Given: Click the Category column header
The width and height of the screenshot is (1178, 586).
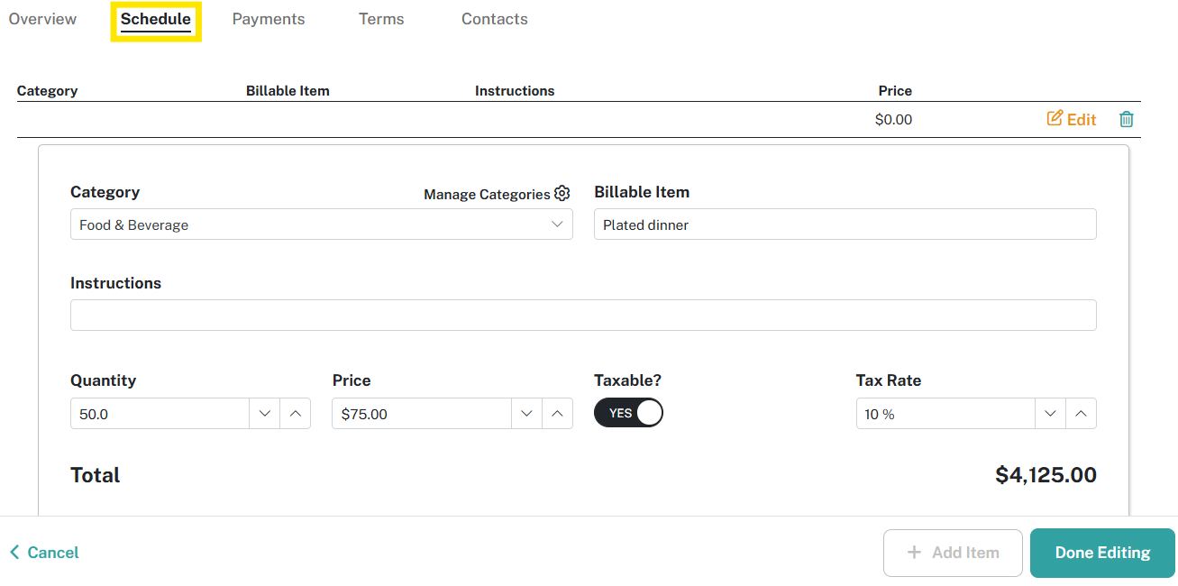Looking at the screenshot, I should tap(47, 91).
